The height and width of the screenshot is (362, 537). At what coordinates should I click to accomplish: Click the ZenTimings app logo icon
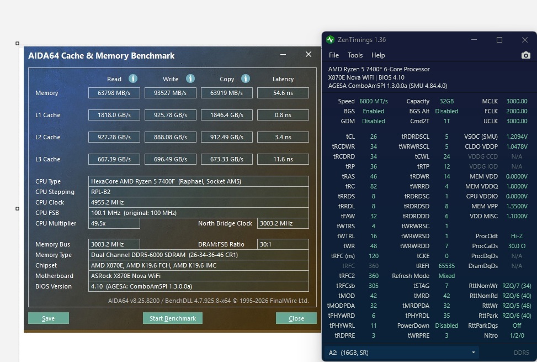[330, 40]
